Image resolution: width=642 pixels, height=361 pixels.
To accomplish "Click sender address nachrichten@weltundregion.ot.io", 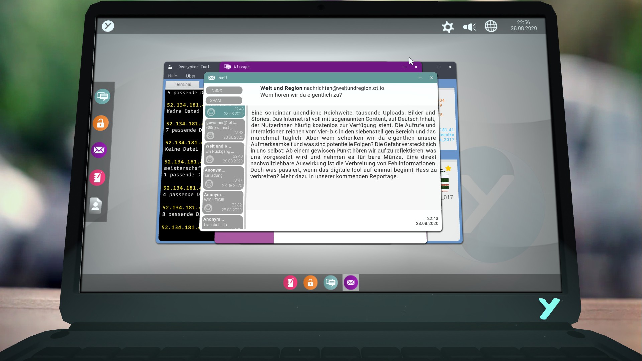I will (344, 88).
